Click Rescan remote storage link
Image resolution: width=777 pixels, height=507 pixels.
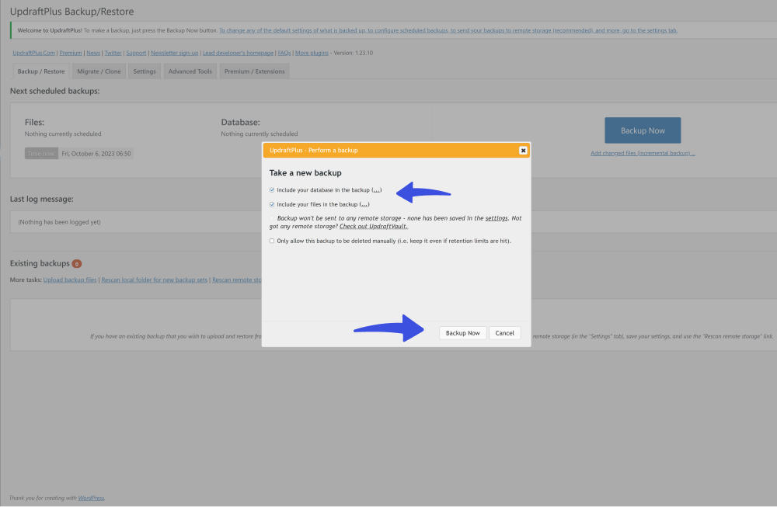click(x=237, y=280)
